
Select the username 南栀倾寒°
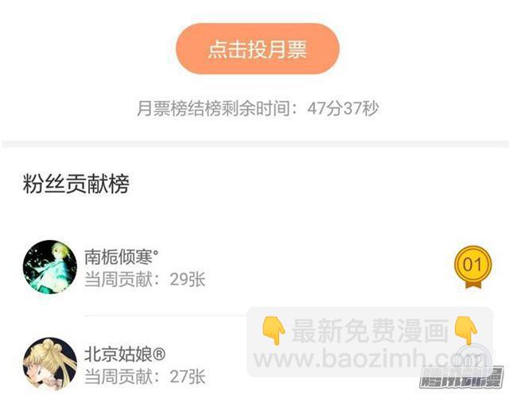[x=122, y=257]
